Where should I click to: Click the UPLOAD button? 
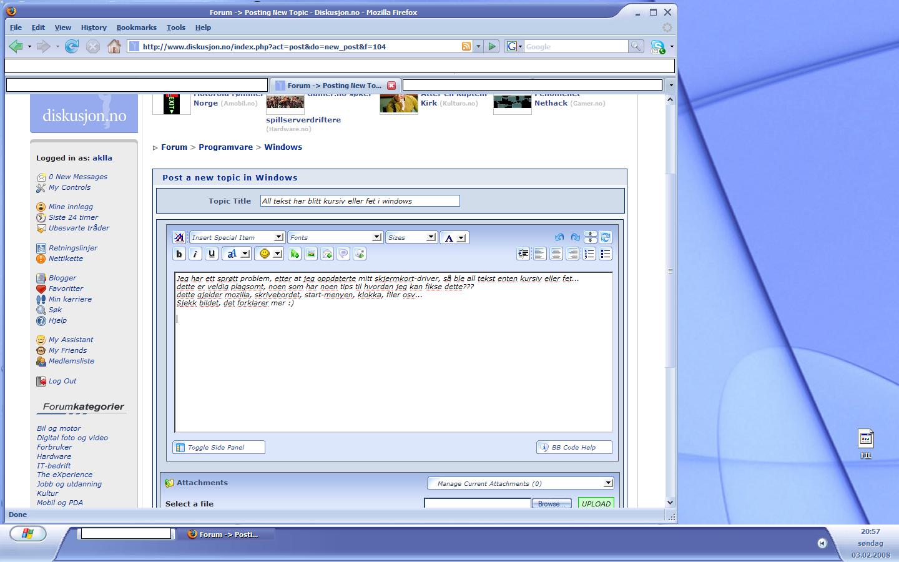pos(596,503)
